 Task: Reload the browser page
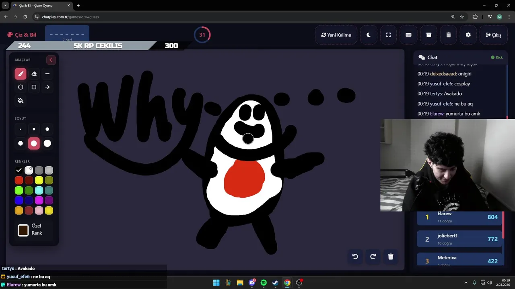25,17
